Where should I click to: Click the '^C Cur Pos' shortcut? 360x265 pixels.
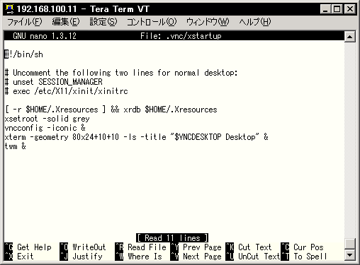[302, 247]
